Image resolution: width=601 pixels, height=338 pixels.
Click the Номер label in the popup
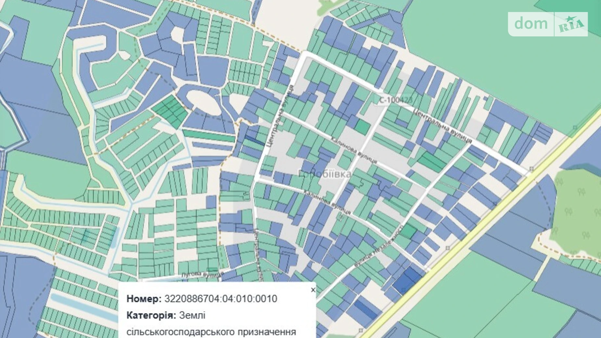click(144, 299)
